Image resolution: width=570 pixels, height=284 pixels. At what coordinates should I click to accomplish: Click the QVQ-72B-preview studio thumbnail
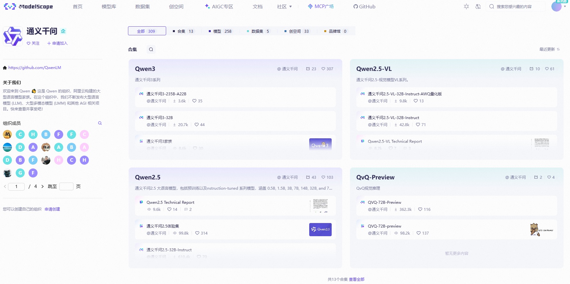point(541,229)
